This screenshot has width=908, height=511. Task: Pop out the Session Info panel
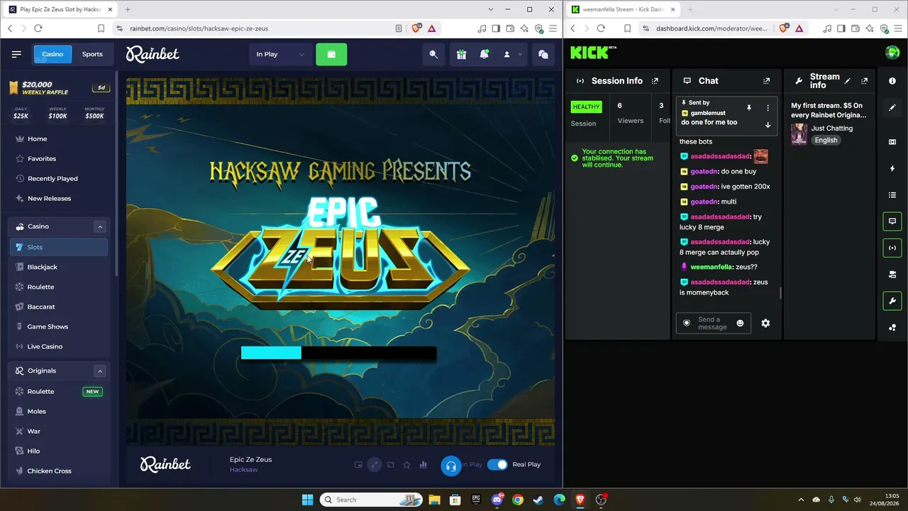[x=655, y=81]
